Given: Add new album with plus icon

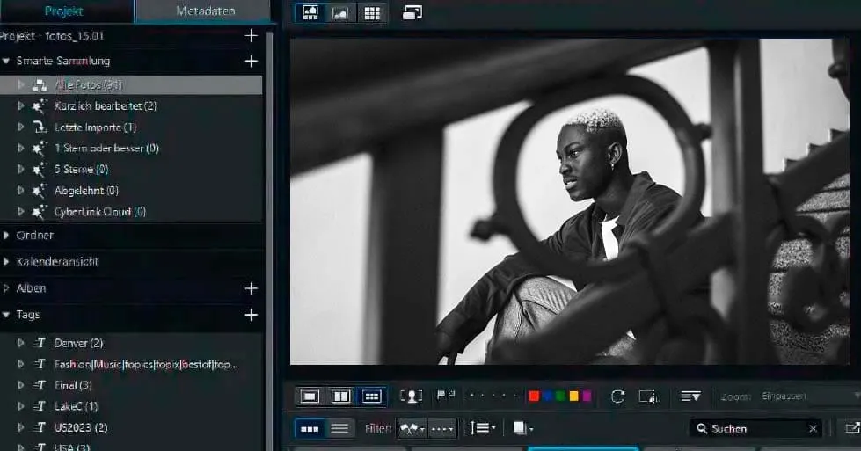Looking at the screenshot, I should [x=251, y=288].
